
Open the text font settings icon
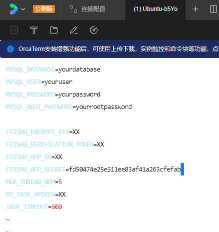34,30
